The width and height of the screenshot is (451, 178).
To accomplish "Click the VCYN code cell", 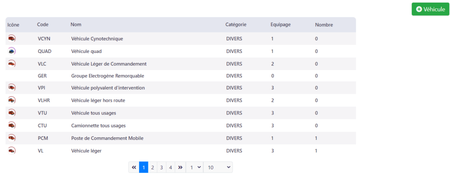I will point(44,39).
